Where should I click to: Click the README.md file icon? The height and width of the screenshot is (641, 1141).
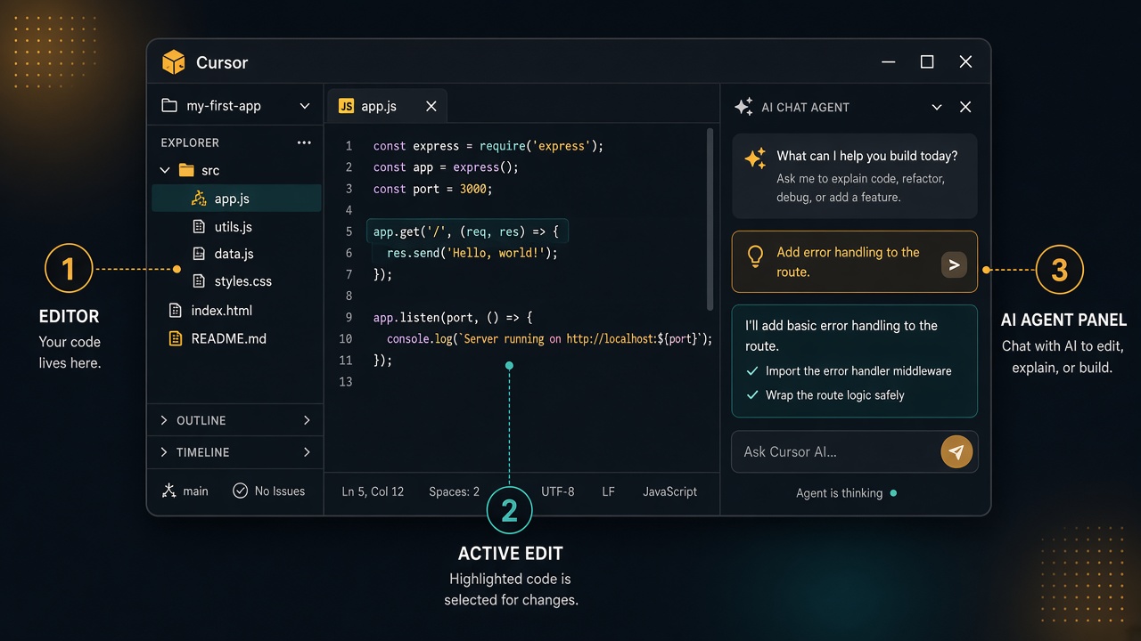pyautogui.click(x=176, y=338)
